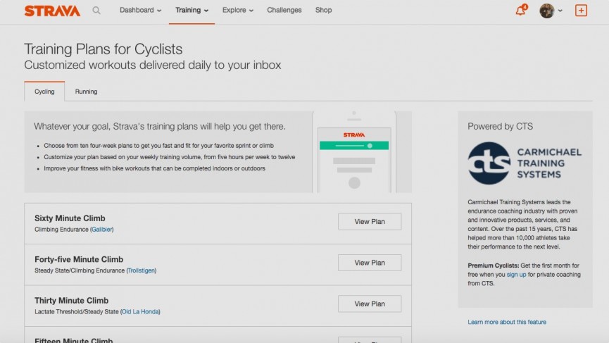This screenshot has height=343, width=609.
Task: Click Learn more about this feature
Action: (x=507, y=322)
